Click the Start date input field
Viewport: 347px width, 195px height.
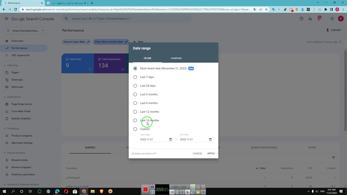tap(153, 139)
